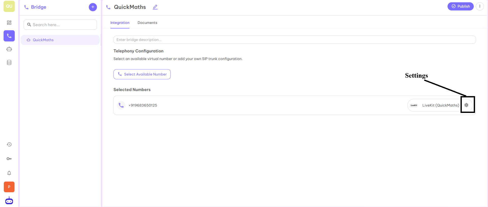Switch to the Integration tab

[120, 23]
